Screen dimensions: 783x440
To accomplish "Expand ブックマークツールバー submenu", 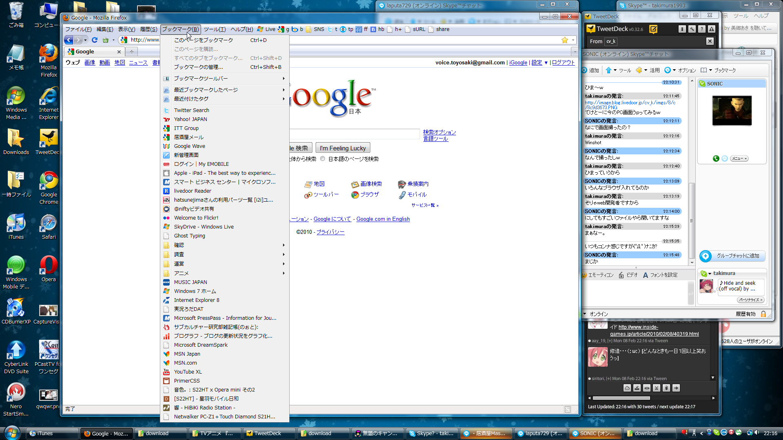I will pyautogui.click(x=225, y=79).
